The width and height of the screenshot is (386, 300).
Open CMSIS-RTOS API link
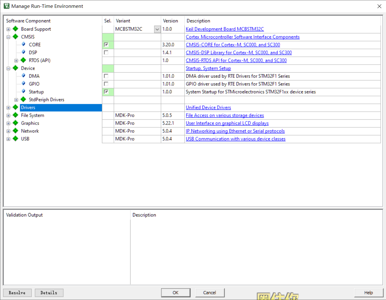click(x=236, y=60)
